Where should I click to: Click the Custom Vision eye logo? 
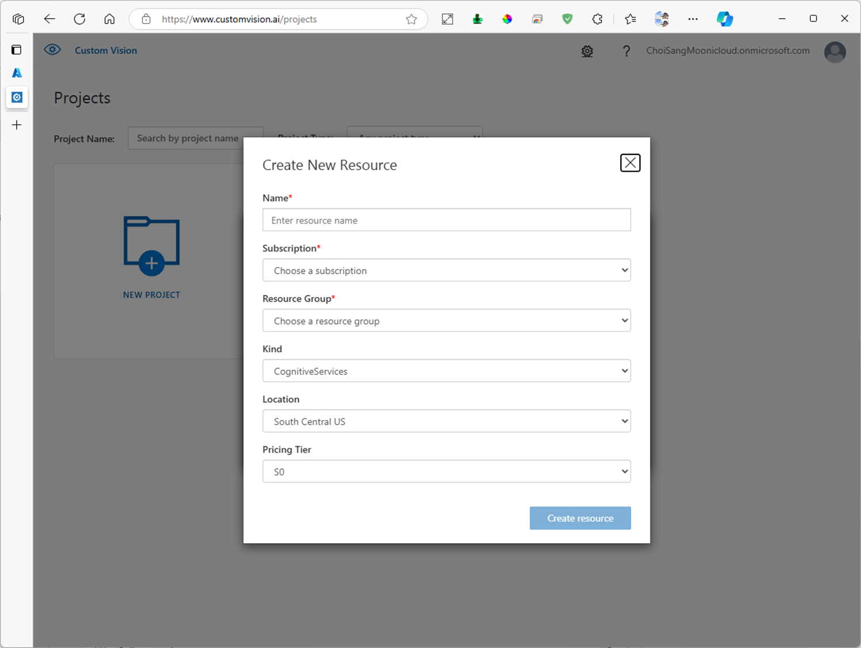[x=52, y=50]
